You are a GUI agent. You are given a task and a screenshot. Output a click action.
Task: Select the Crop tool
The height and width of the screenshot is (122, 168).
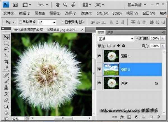[6, 62]
